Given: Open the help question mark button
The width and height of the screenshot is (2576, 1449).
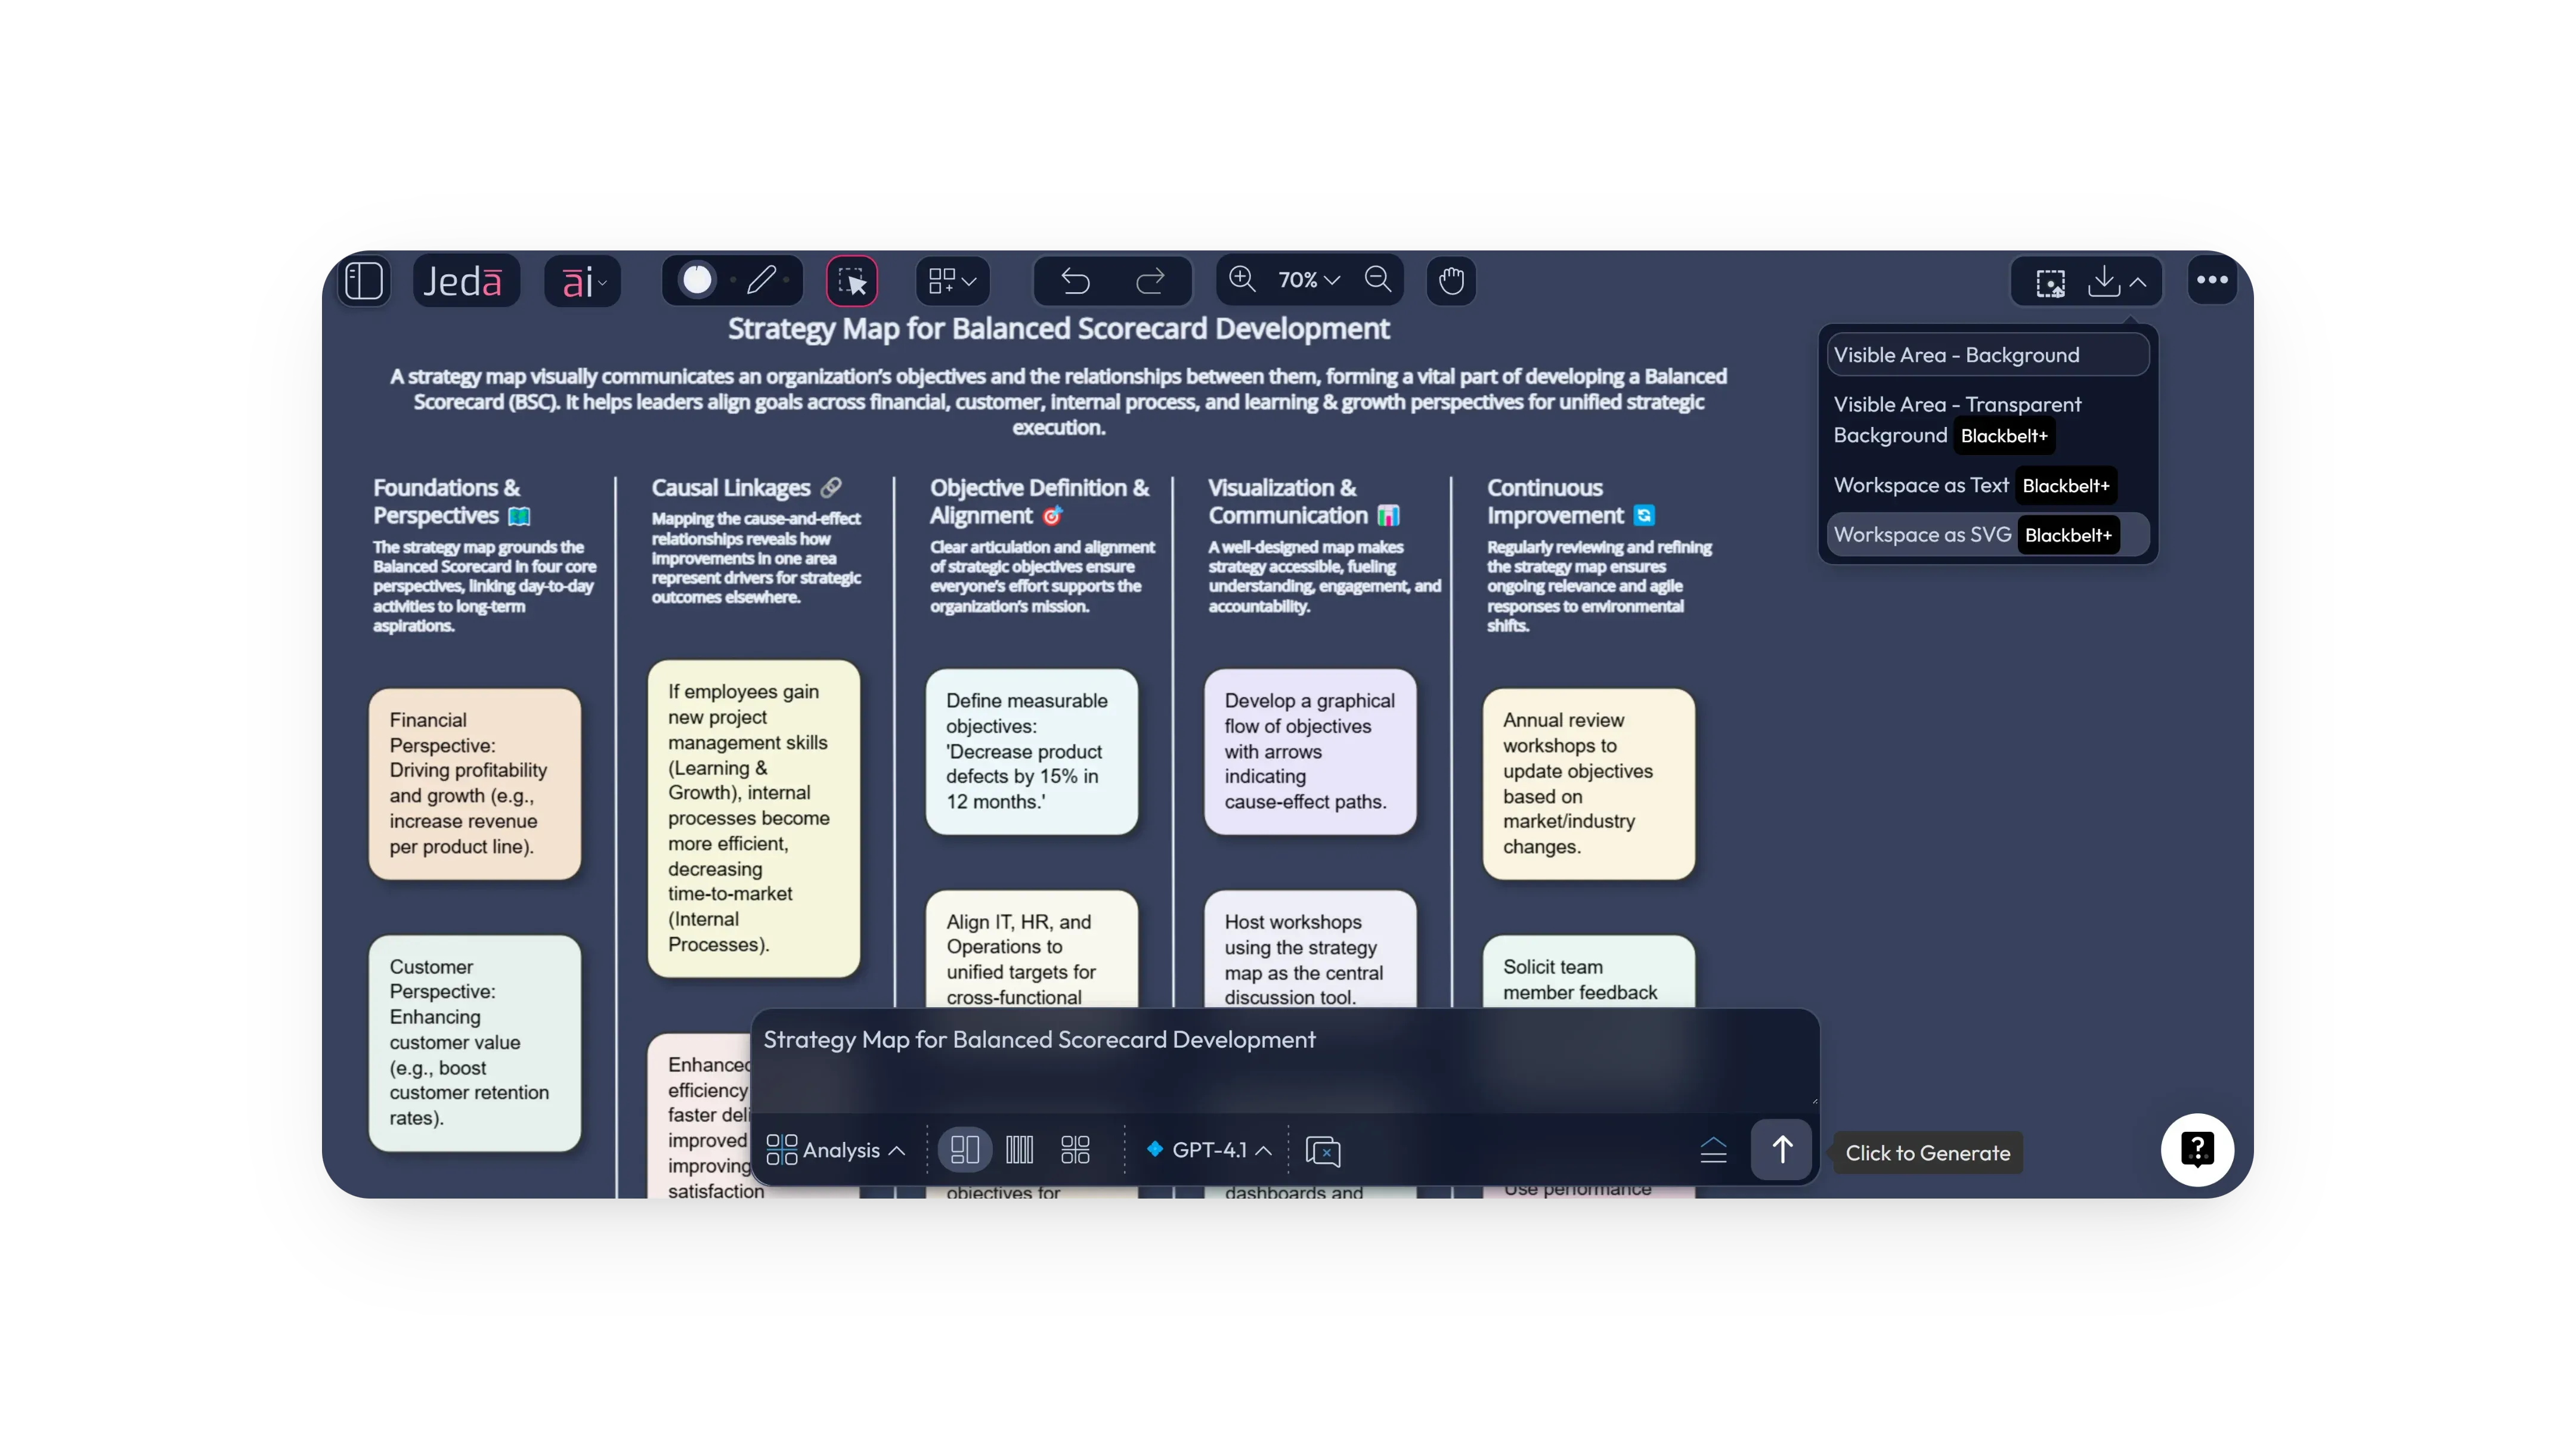Looking at the screenshot, I should coord(2197,1150).
